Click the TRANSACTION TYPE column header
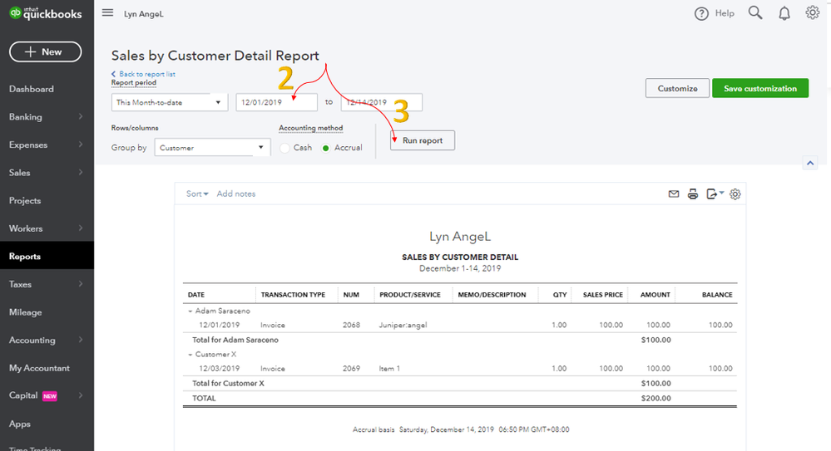The image size is (831, 451). (293, 295)
